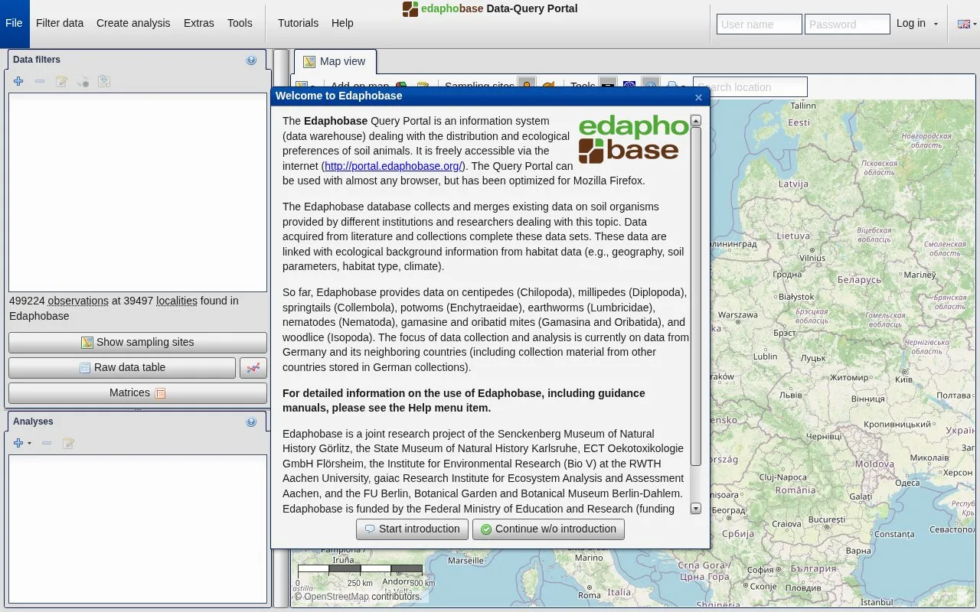Open the Analyses panel help icon

[251, 422]
